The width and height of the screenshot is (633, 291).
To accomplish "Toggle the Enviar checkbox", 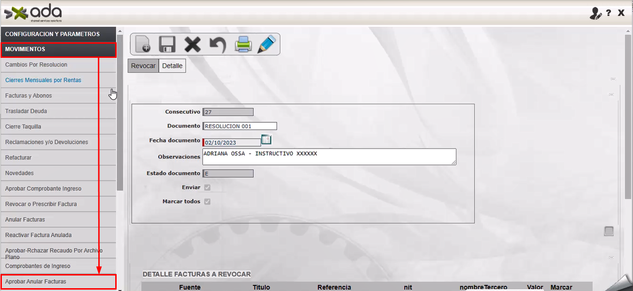I will coord(207,188).
